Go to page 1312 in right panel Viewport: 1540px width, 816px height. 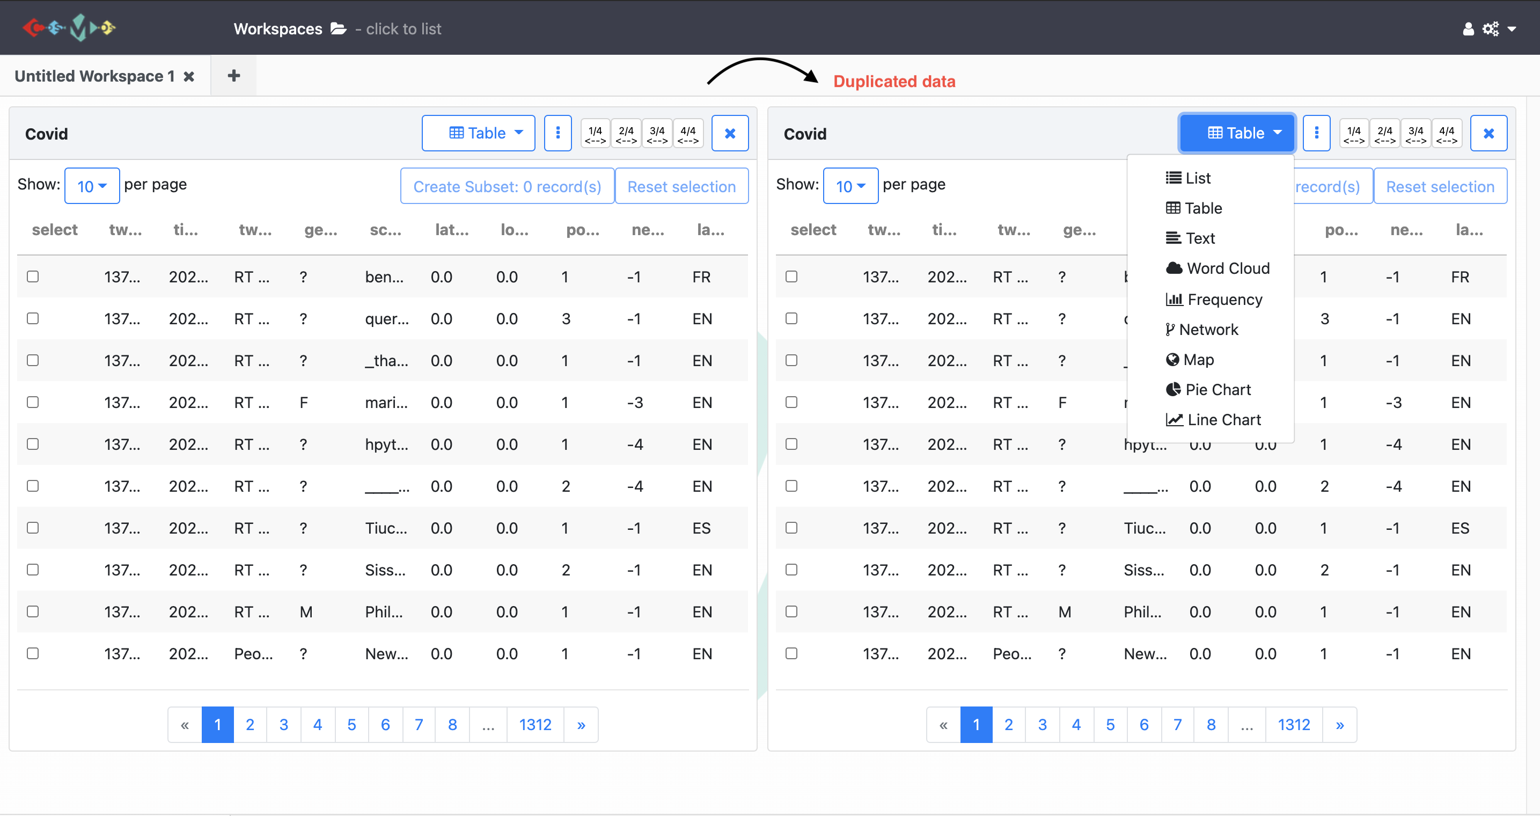[x=1294, y=725]
